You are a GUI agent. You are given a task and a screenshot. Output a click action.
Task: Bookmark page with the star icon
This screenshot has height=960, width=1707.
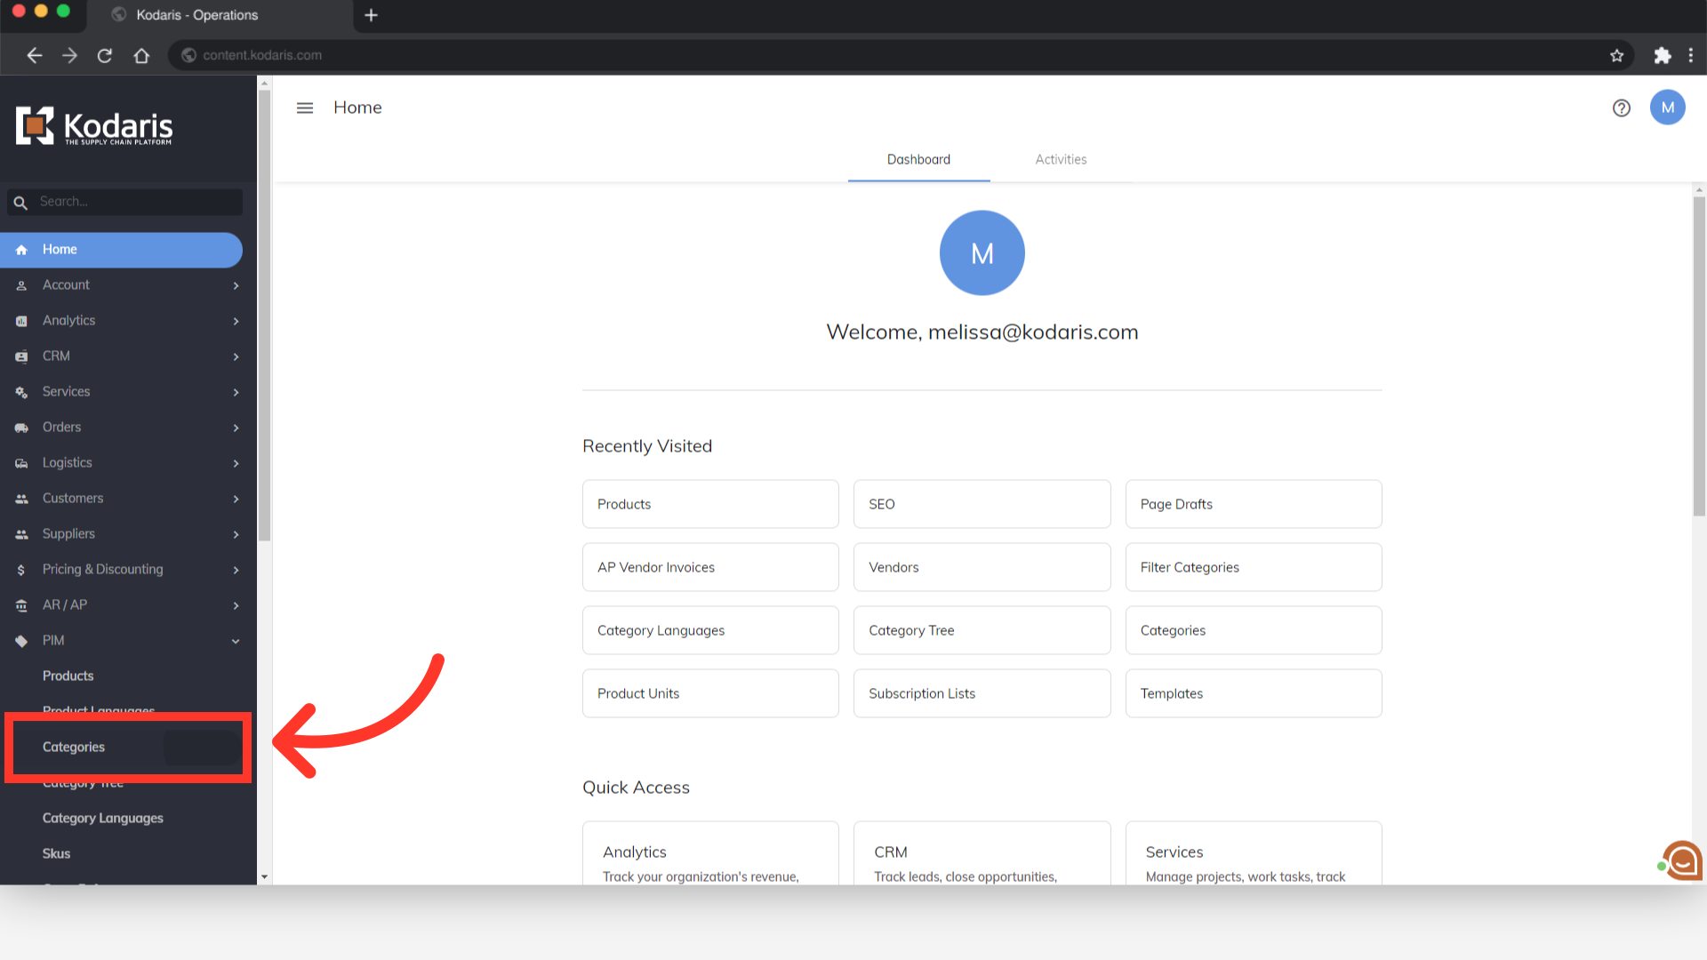[x=1616, y=55]
